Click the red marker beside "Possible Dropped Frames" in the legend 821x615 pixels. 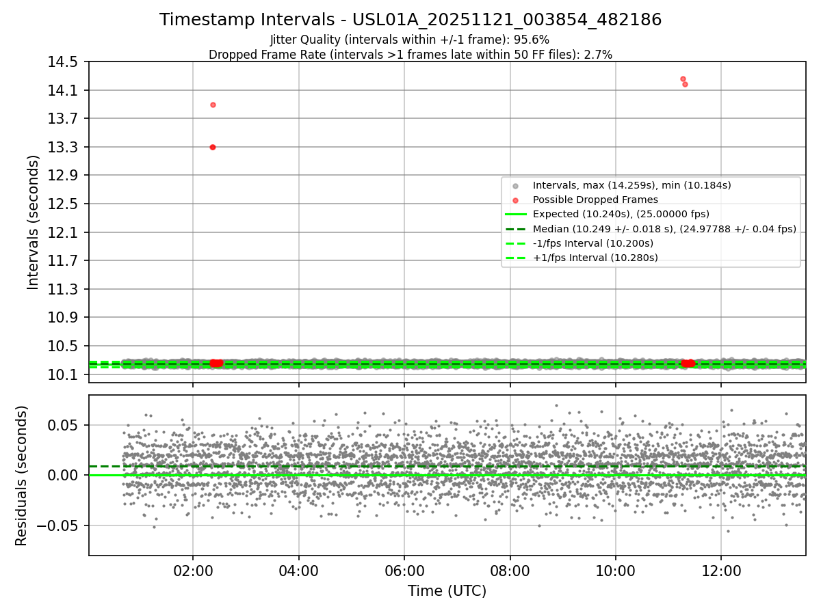[516, 200]
